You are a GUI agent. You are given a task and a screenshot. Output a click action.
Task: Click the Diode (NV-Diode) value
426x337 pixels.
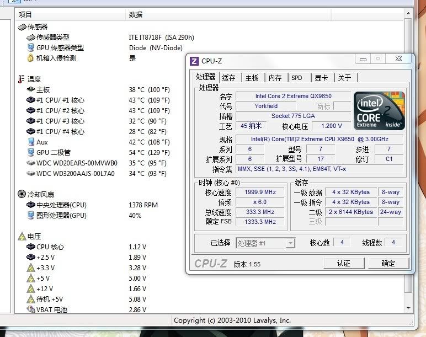pos(156,48)
